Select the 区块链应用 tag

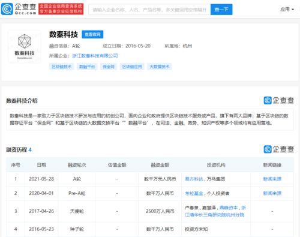click(132, 67)
